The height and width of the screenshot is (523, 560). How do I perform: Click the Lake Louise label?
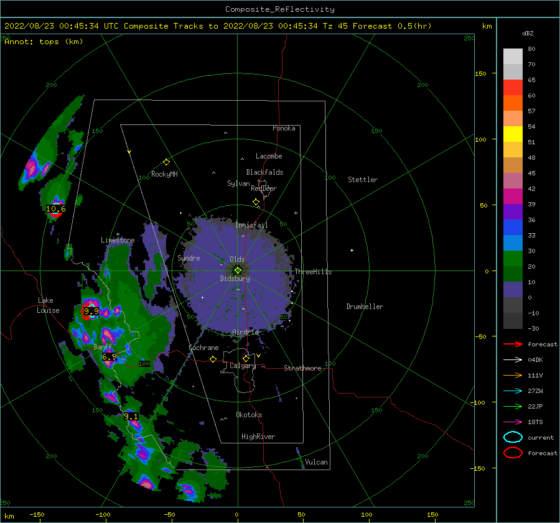point(48,305)
